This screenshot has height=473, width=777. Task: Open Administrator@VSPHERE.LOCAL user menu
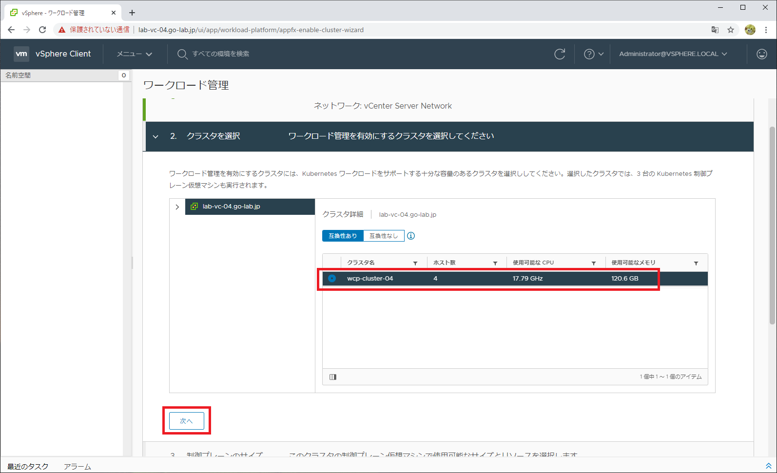click(x=673, y=54)
